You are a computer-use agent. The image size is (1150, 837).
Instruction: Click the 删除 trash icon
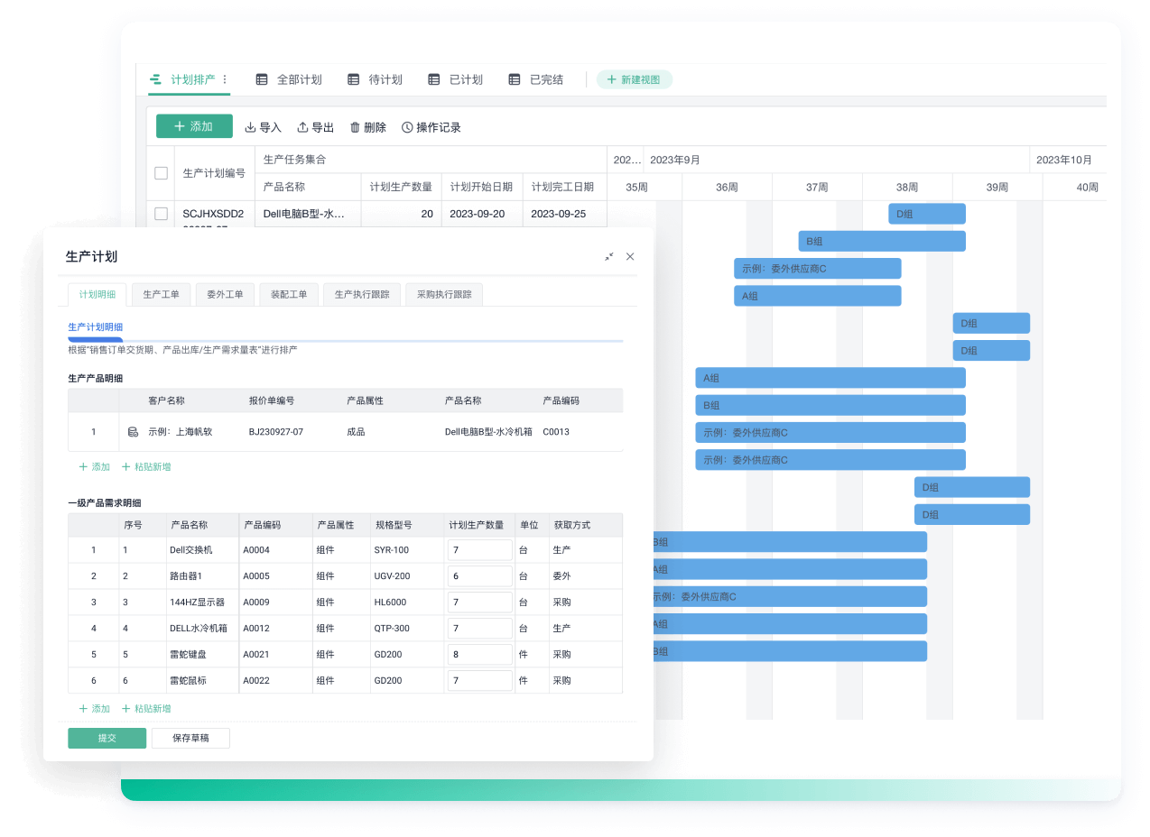click(x=355, y=128)
